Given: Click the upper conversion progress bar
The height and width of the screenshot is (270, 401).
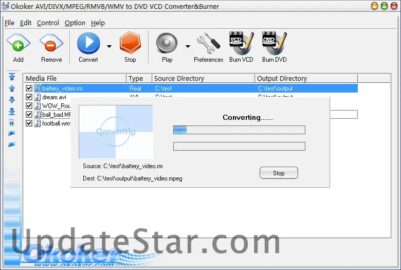Looking at the screenshot, I should pyautogui.click(x=239, y=130).
